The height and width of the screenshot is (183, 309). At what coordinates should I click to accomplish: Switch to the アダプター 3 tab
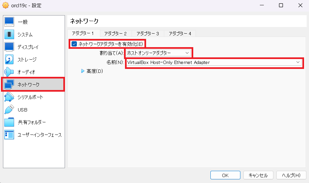coord(148,34)
